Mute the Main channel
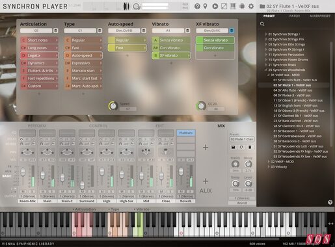335x247 pixels. coord(43,192)
